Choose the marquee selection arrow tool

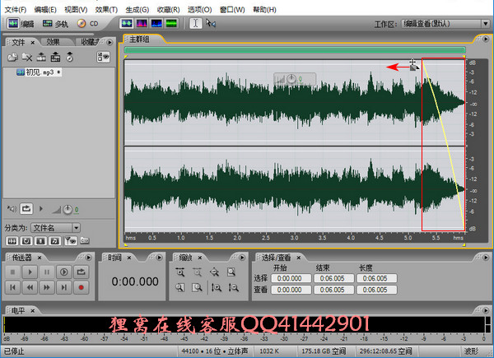coord(211,23)
